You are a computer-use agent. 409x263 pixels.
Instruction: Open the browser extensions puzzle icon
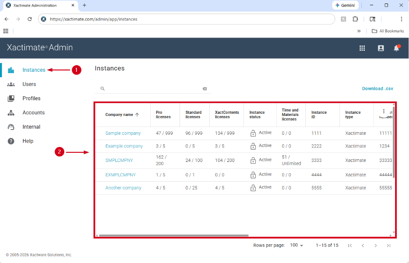tap(355, 19)
